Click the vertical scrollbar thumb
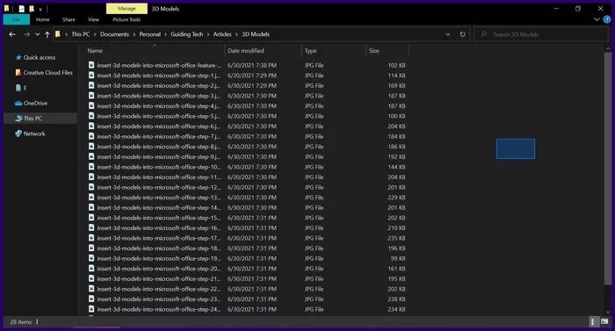 tap(608, 169)
